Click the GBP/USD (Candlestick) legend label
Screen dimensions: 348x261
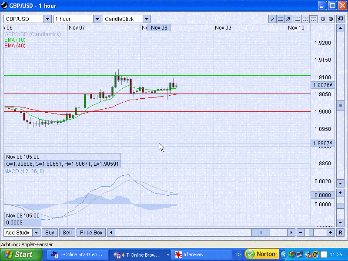33,34
